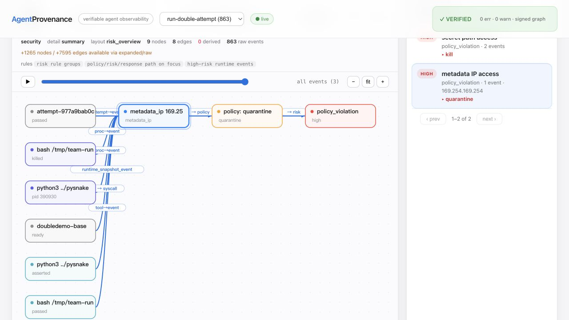Select the bash /tmp/team-run killed node
This screenshot has height=320, width=569.
coord(60,154)
